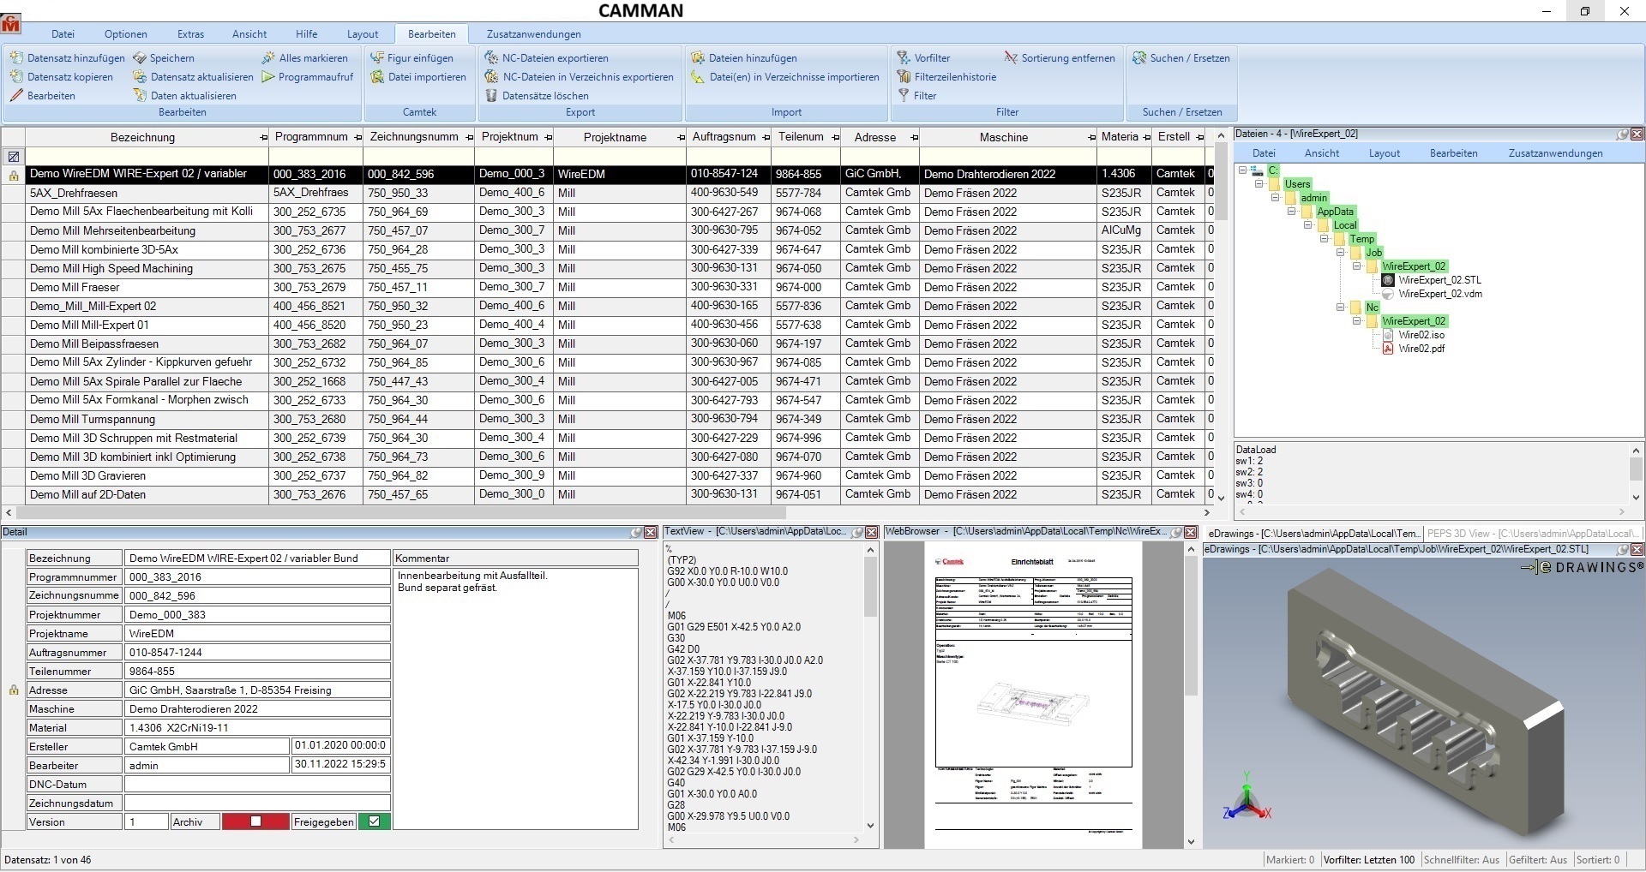Click the Datensatz kopieren icon
The image size is (1646, 872).
tap(16, 77)
